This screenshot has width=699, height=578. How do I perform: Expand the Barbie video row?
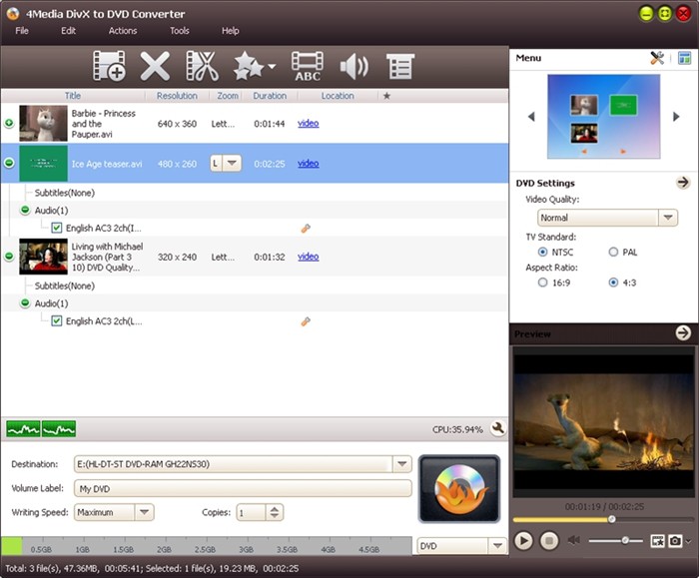tap(9, 123)
